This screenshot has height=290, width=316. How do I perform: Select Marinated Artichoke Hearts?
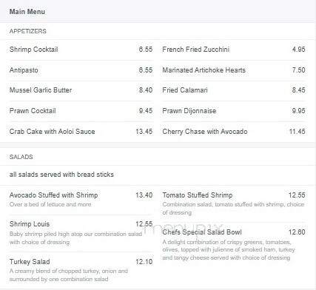[204, 70]
